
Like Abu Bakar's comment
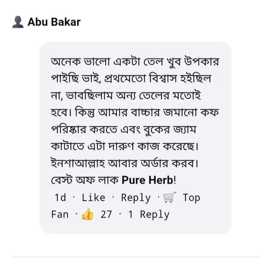94,198
